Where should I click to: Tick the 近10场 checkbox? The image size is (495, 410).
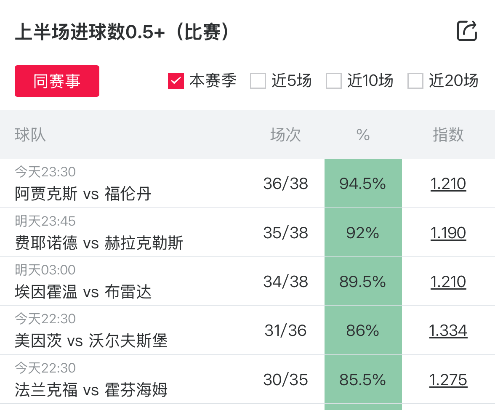[334, 81]
